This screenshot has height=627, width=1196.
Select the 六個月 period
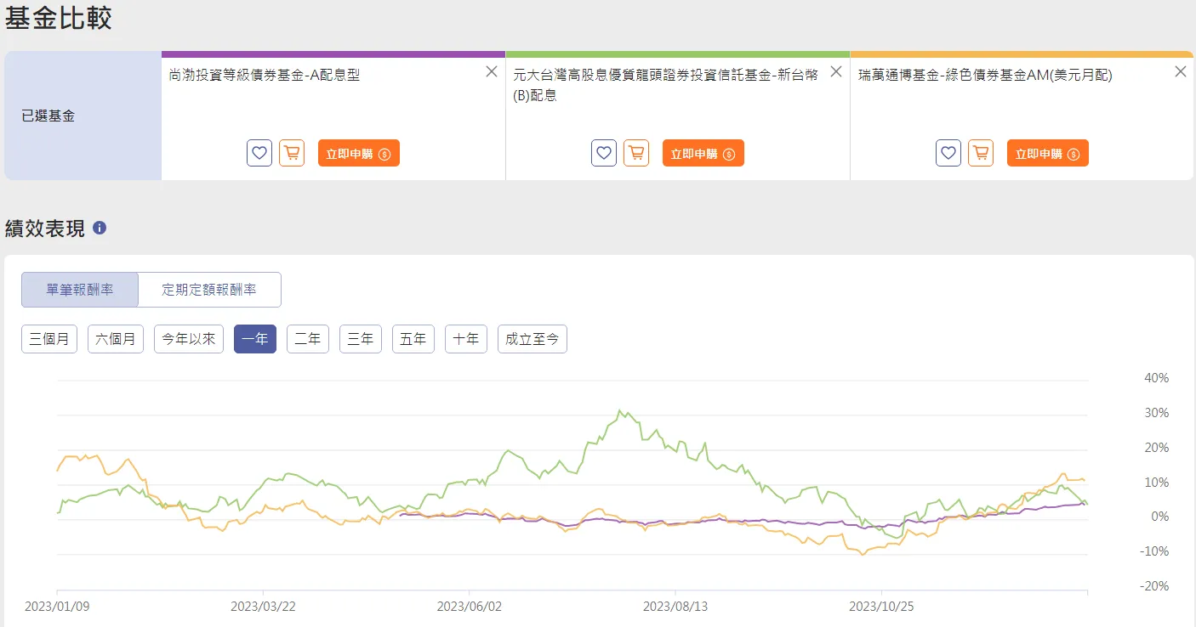click(115, 339)
